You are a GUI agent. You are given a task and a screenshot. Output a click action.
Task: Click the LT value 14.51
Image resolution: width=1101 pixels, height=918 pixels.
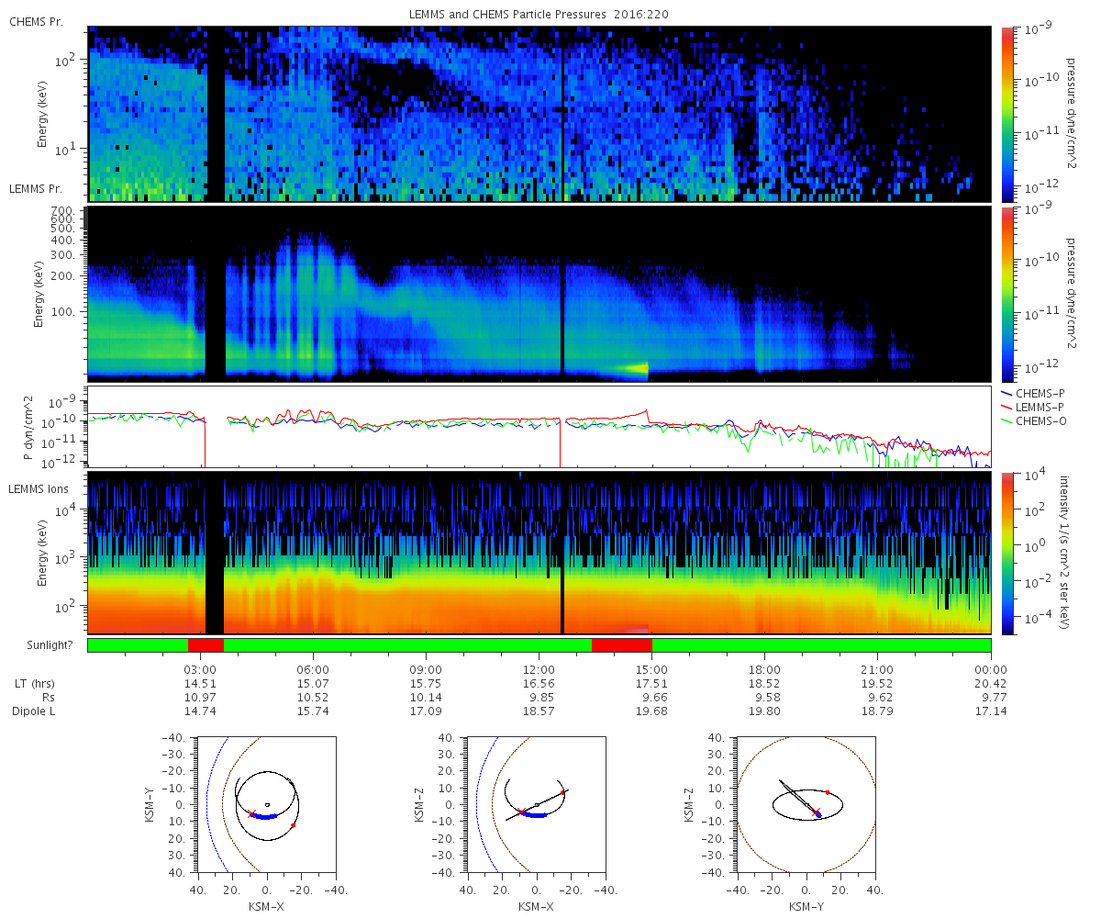[x=201, y=684]
